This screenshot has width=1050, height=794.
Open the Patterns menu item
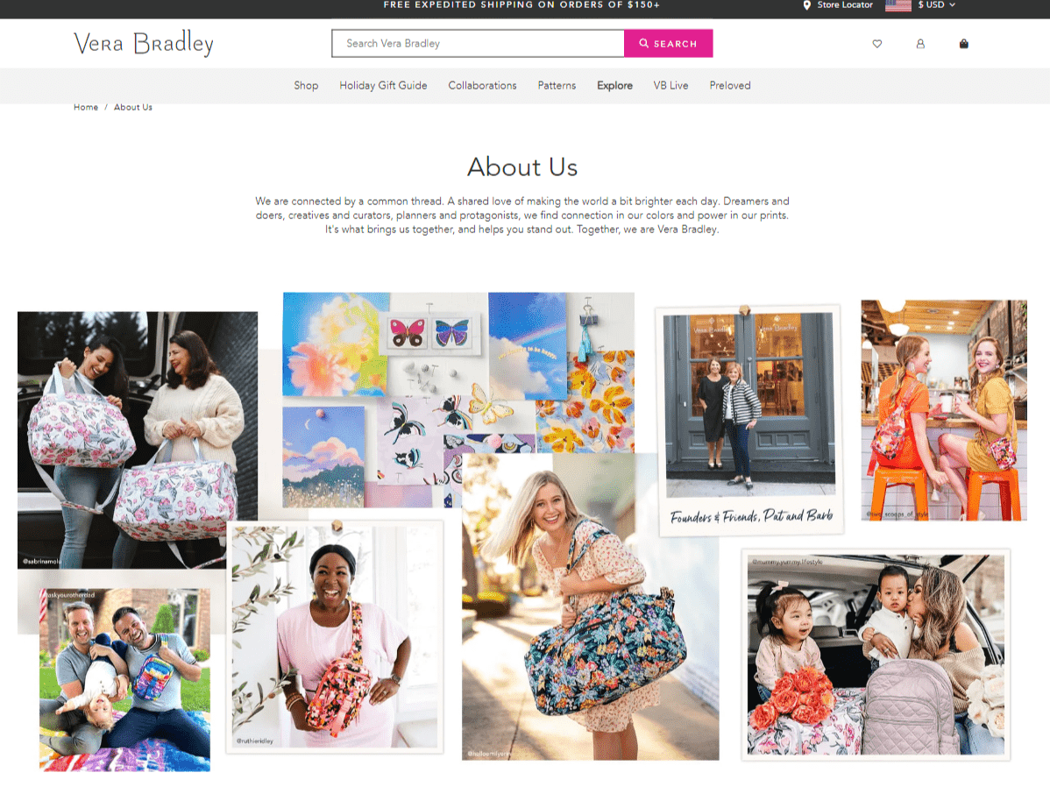click(557, 86)
